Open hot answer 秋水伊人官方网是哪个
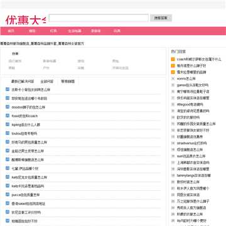 193,188
